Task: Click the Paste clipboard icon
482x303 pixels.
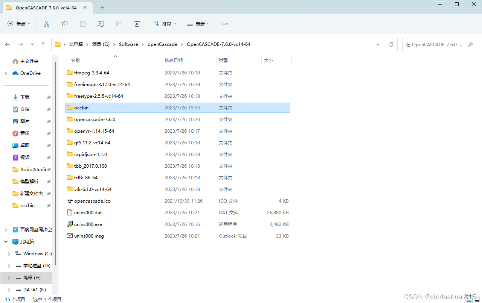Action: pos(83,24)
